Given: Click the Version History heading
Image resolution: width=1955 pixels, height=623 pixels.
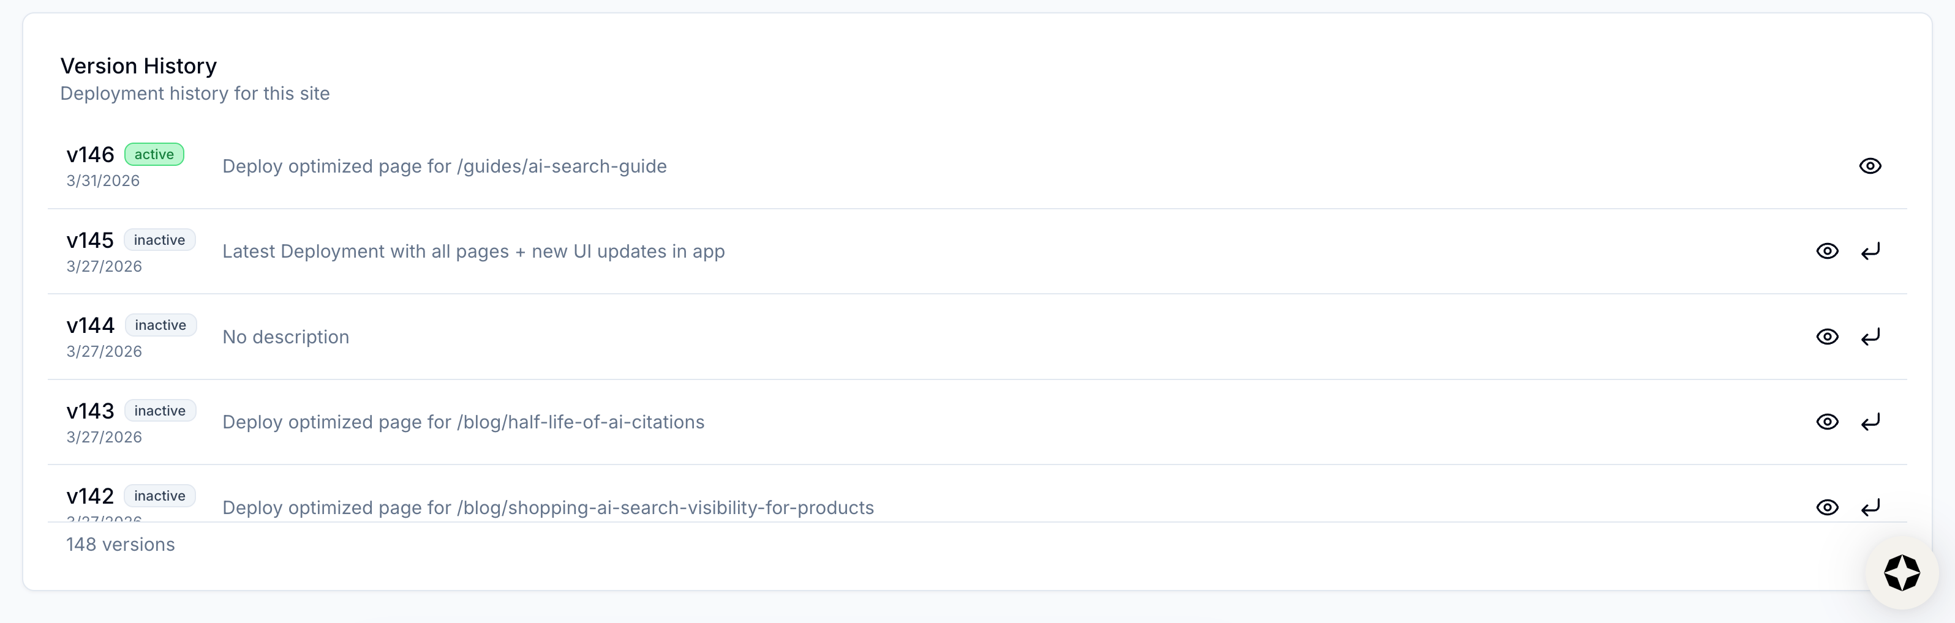Looking at the screenshot, I should tap(138, 66).
